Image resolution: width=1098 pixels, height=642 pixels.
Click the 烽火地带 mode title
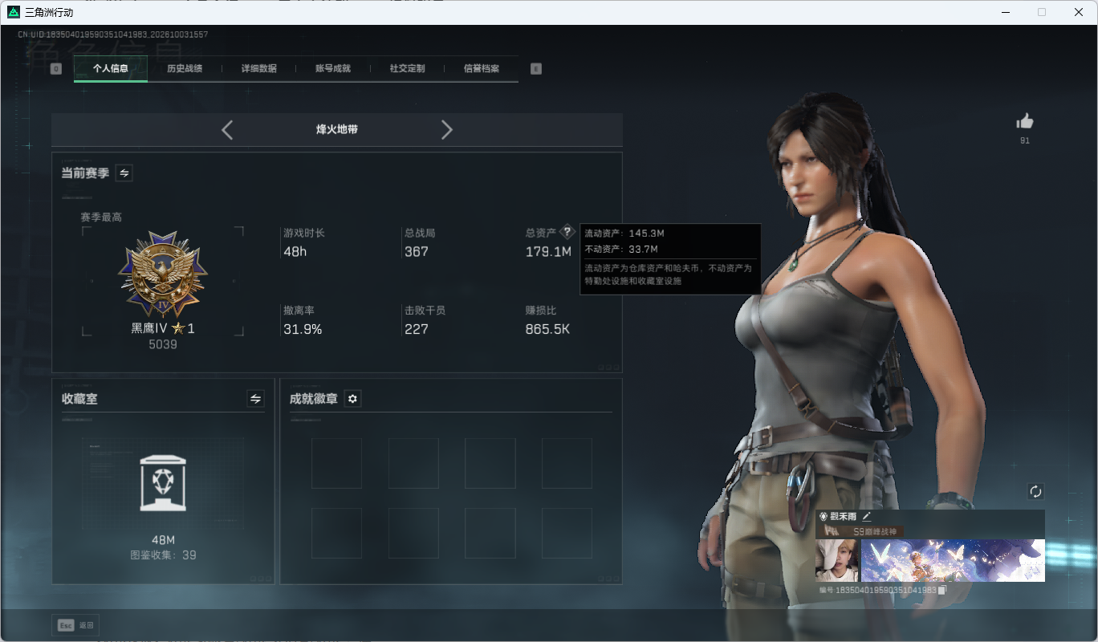click(337, 129)
